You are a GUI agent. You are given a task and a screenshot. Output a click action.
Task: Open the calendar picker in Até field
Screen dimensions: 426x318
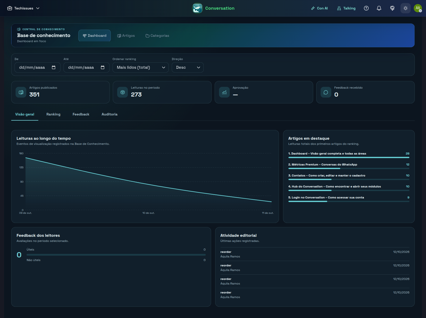pos(103,67)
